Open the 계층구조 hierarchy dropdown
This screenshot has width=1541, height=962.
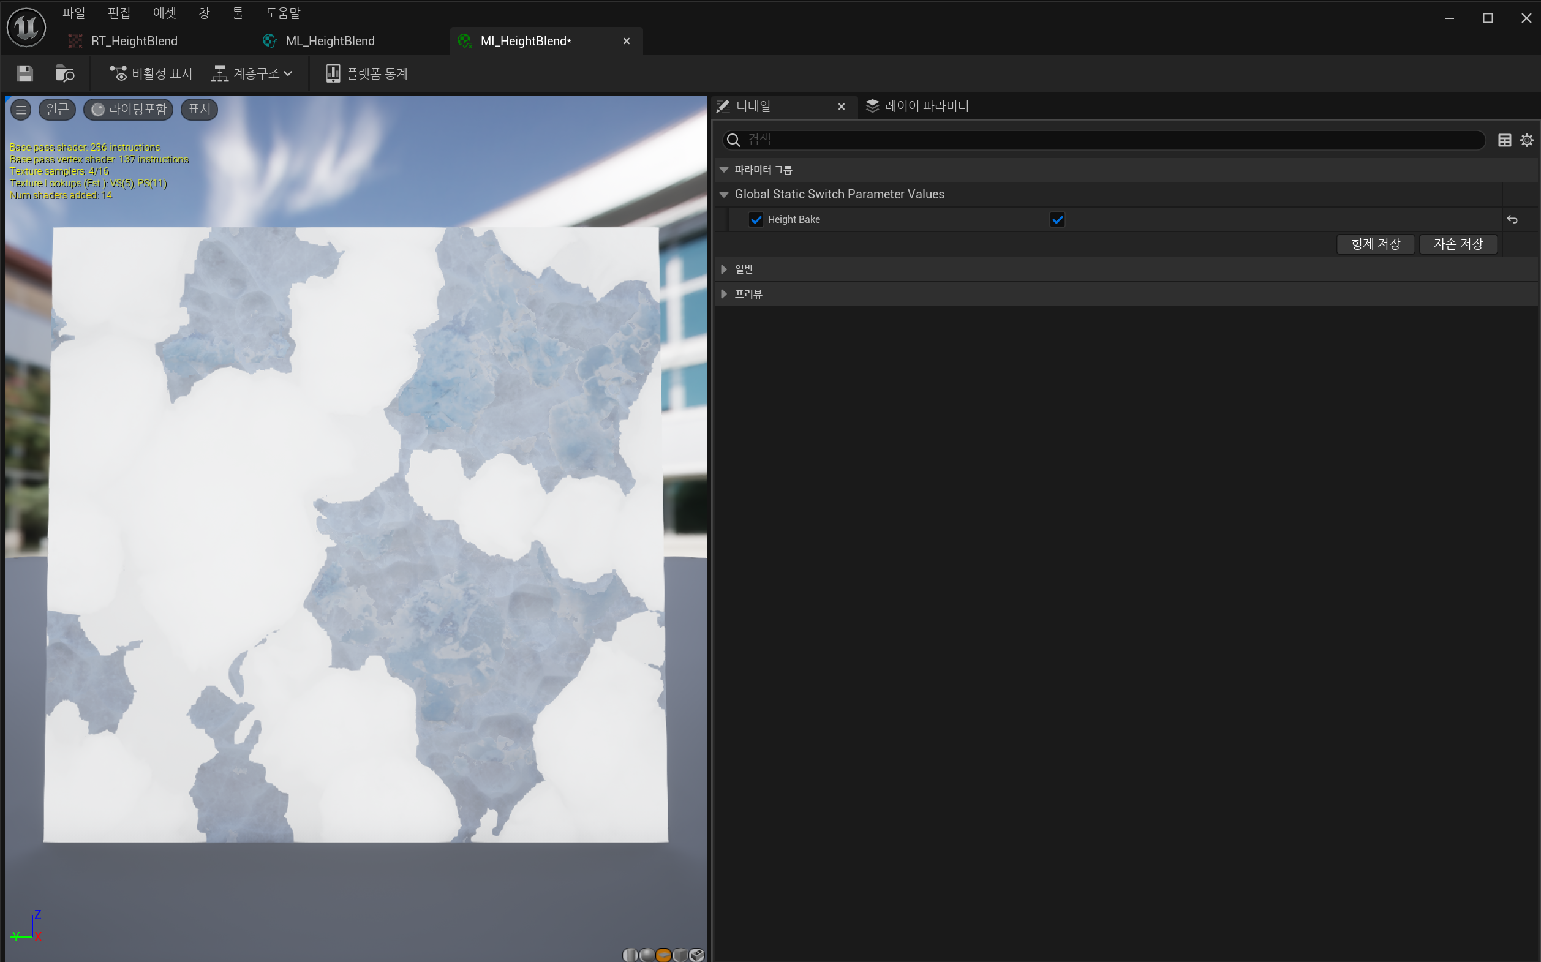pyautogui.click(x=252, y=74)
